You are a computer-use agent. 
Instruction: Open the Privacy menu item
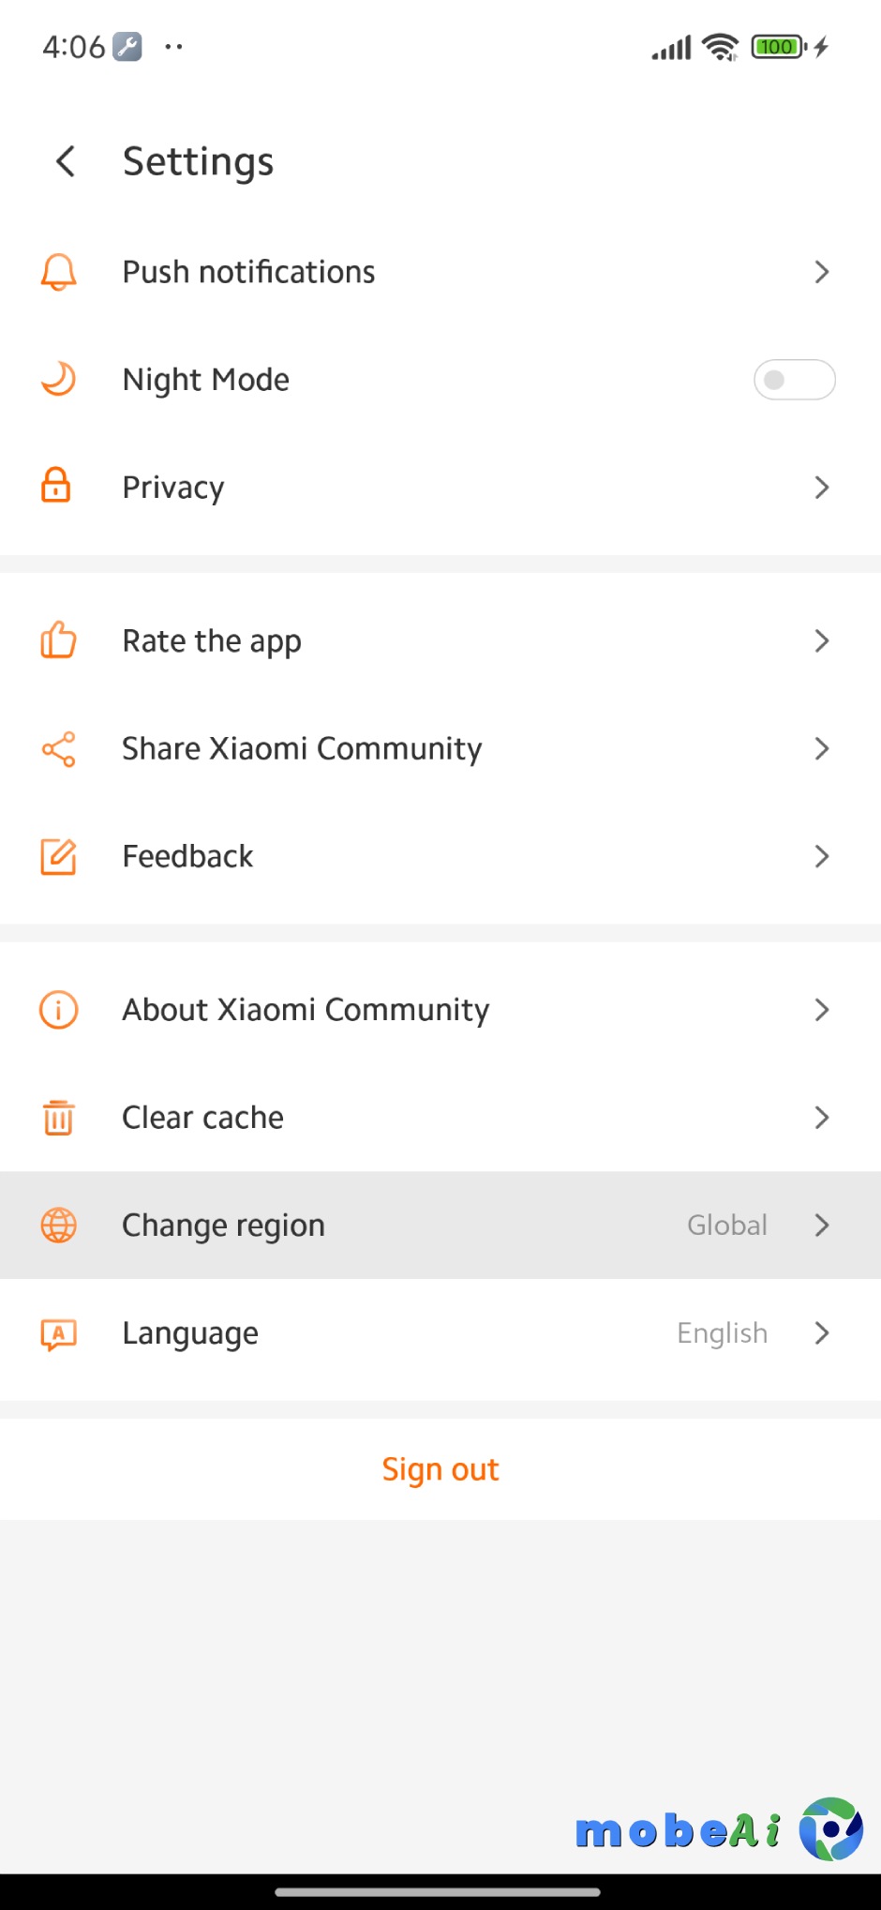(x=173, y=488)
